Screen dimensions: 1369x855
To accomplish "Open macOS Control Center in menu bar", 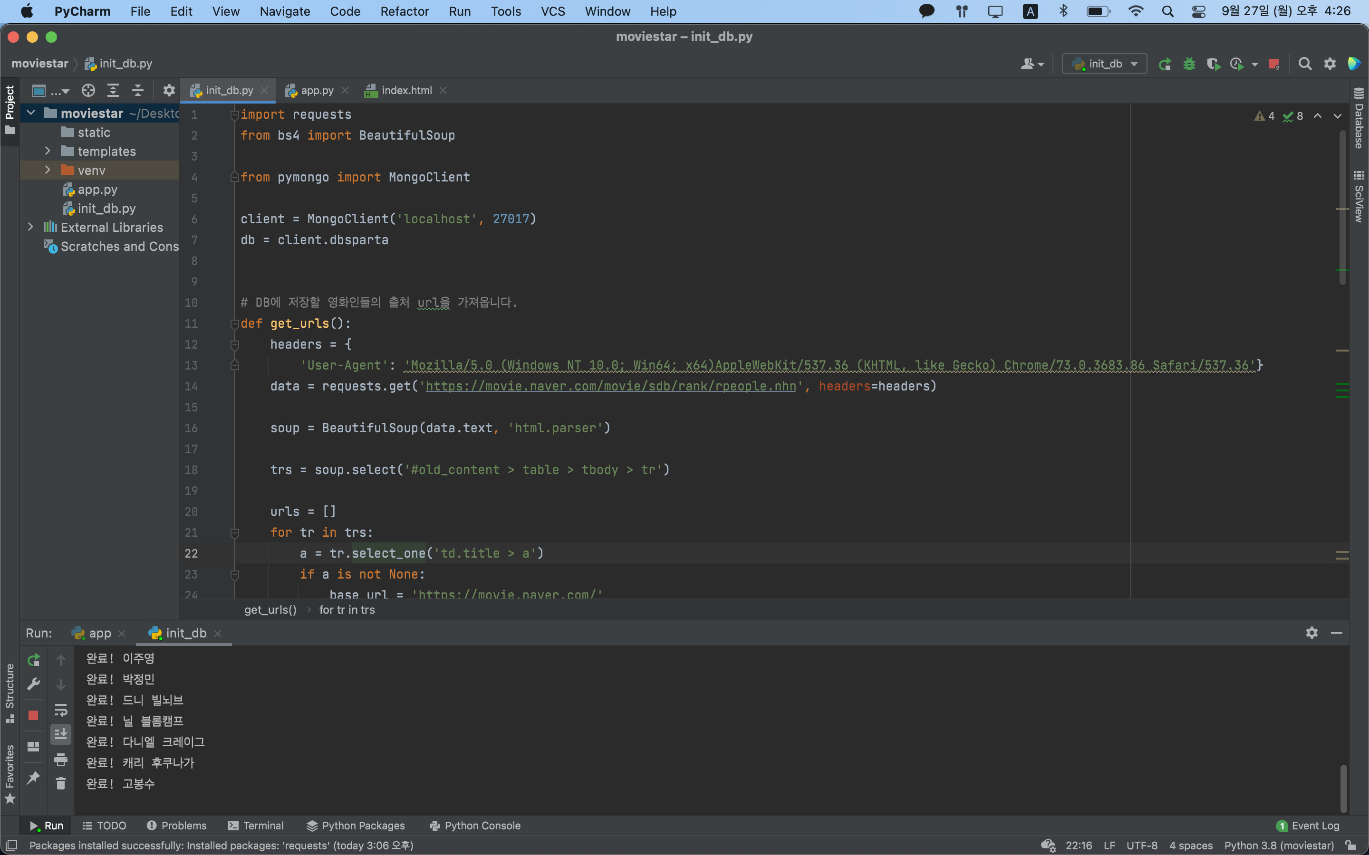I will click(x=1198, y=11).
